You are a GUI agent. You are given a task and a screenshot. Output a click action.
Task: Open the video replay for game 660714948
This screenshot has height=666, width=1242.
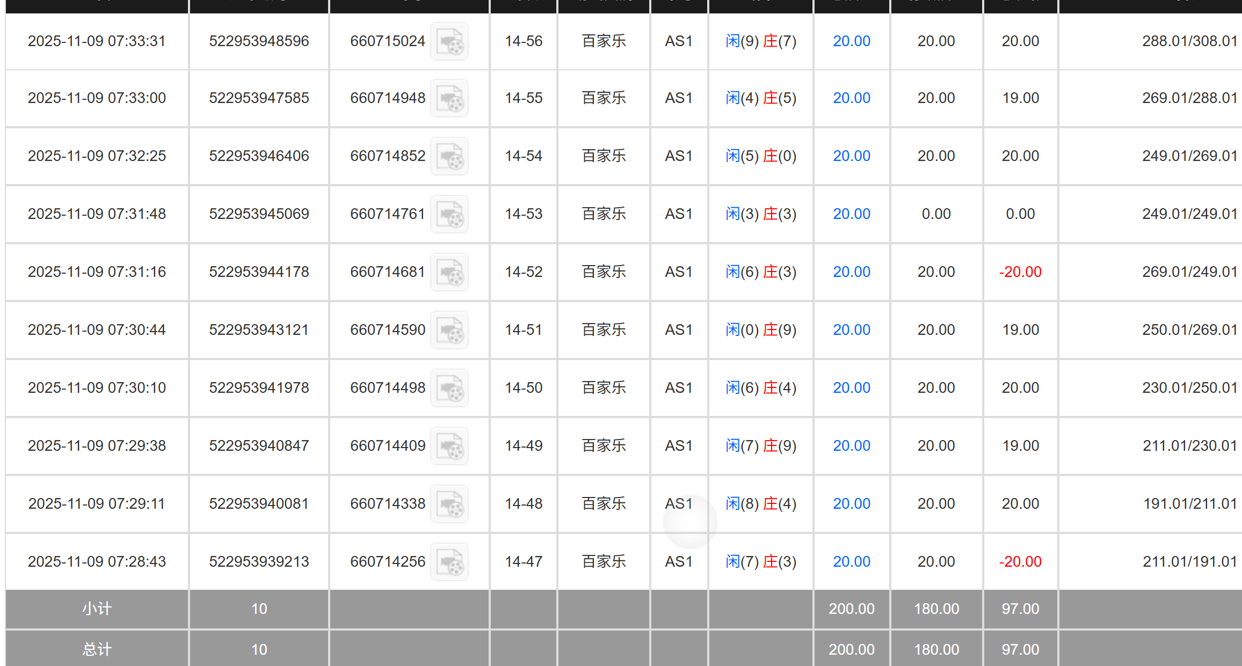[449, 98]
